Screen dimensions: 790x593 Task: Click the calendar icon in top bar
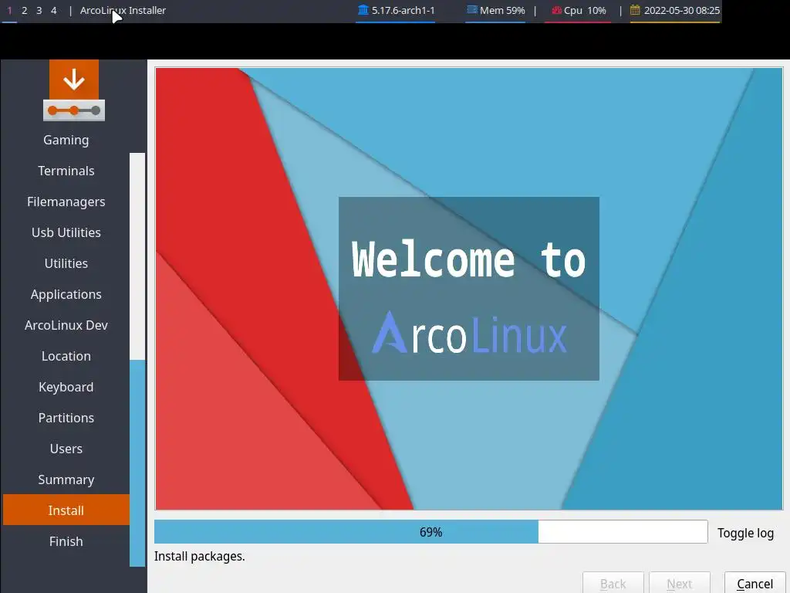635,9
